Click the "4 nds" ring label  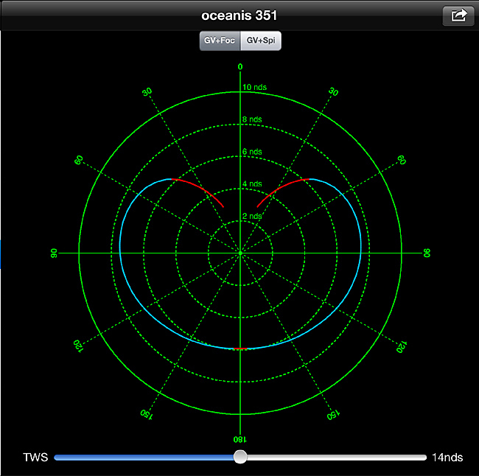(252, 184)
